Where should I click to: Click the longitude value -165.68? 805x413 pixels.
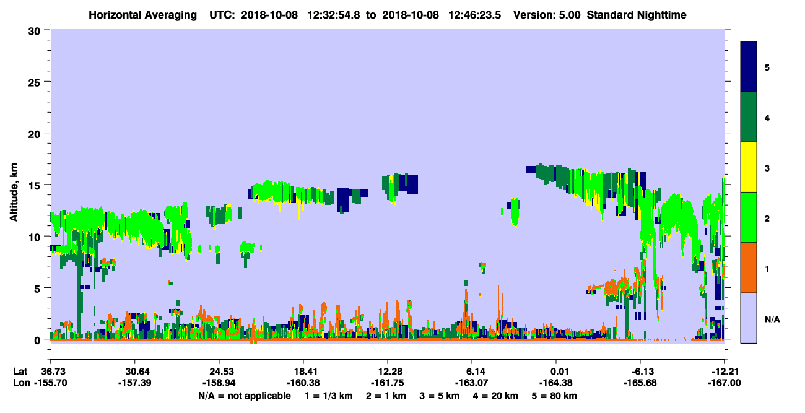coord(640,383)
